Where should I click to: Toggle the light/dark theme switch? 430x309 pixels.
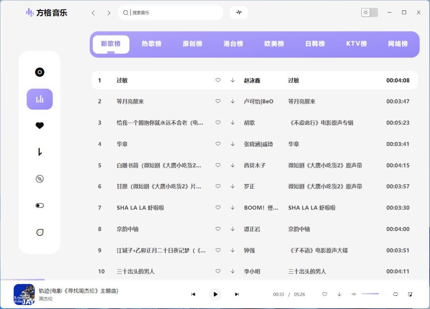click(x=369, y=12)
